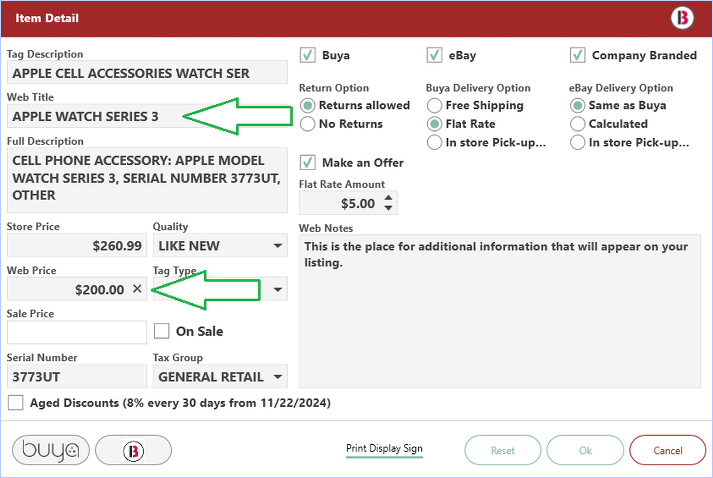The image size is (713, 478).
Task: Click the Reset button
Action: tap(503, 450)
